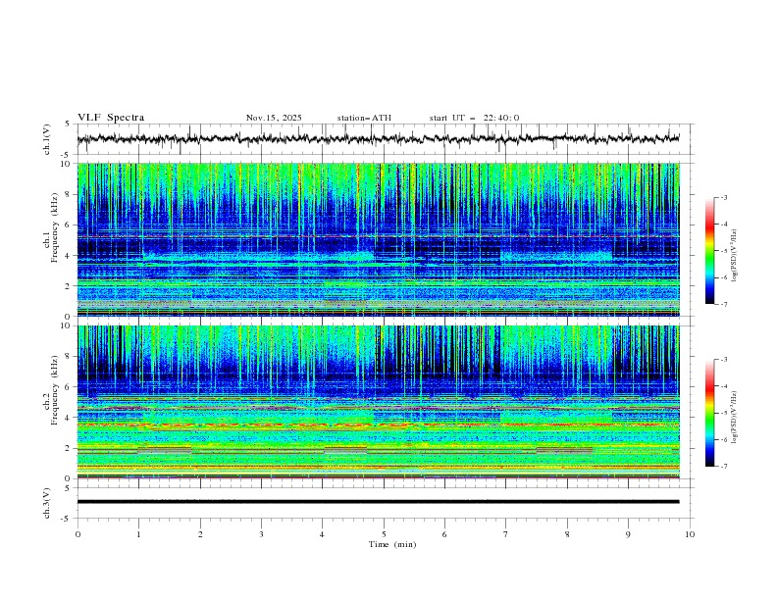This screenshot has width=777, height=600.
Task: Click the "-7" label on the ch.2 color bar
Action: click(x=724, y=466)
